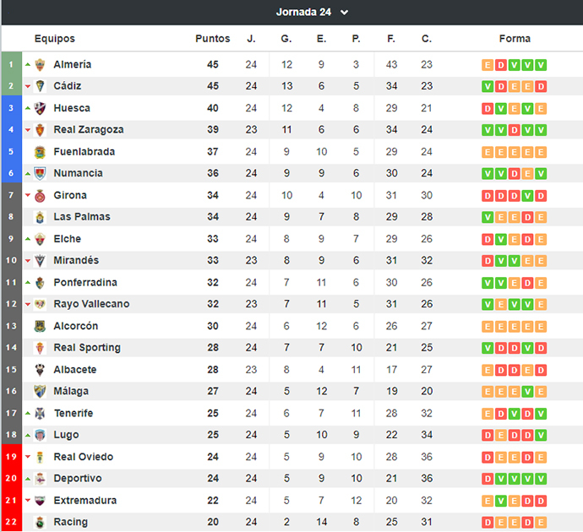
Task: Click the Girona club badge
Action: 40,195
